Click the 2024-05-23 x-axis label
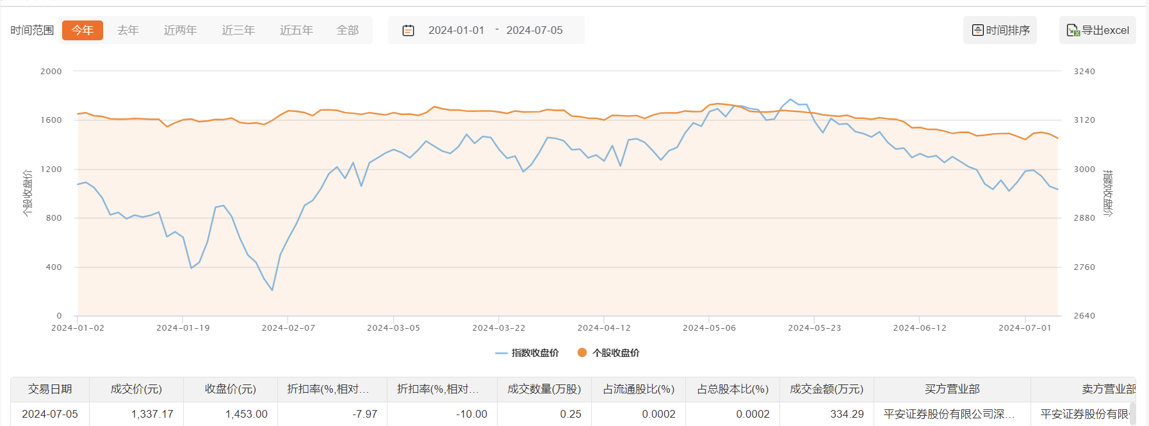The width and height of the screenshot is (1149, 426). (x=815, y=327)
